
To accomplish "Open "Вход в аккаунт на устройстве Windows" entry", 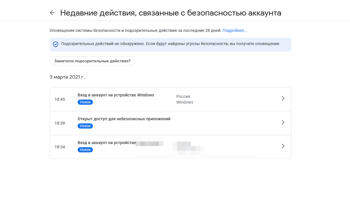I will (116, 95).
